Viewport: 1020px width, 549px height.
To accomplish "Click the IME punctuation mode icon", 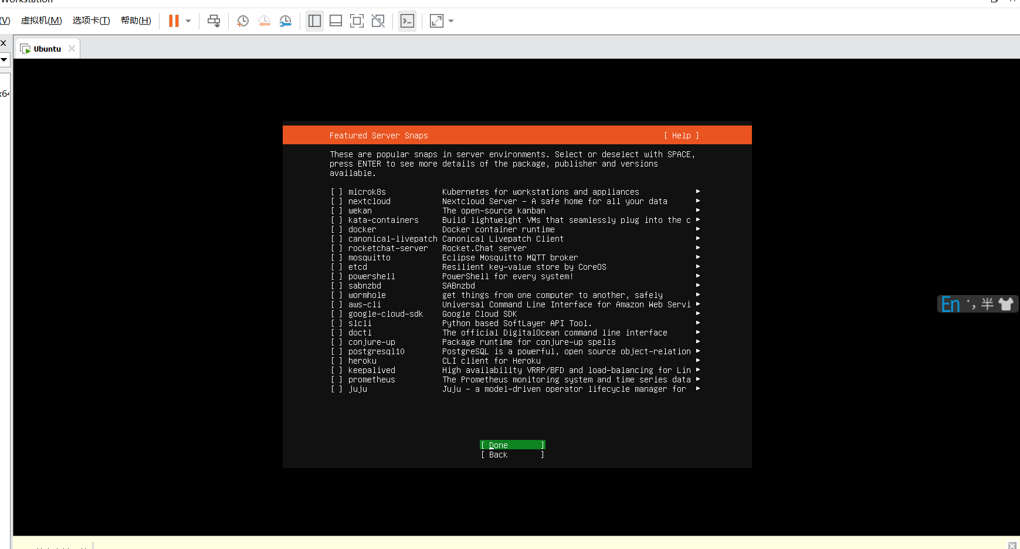I will click(x=971, y=304).
